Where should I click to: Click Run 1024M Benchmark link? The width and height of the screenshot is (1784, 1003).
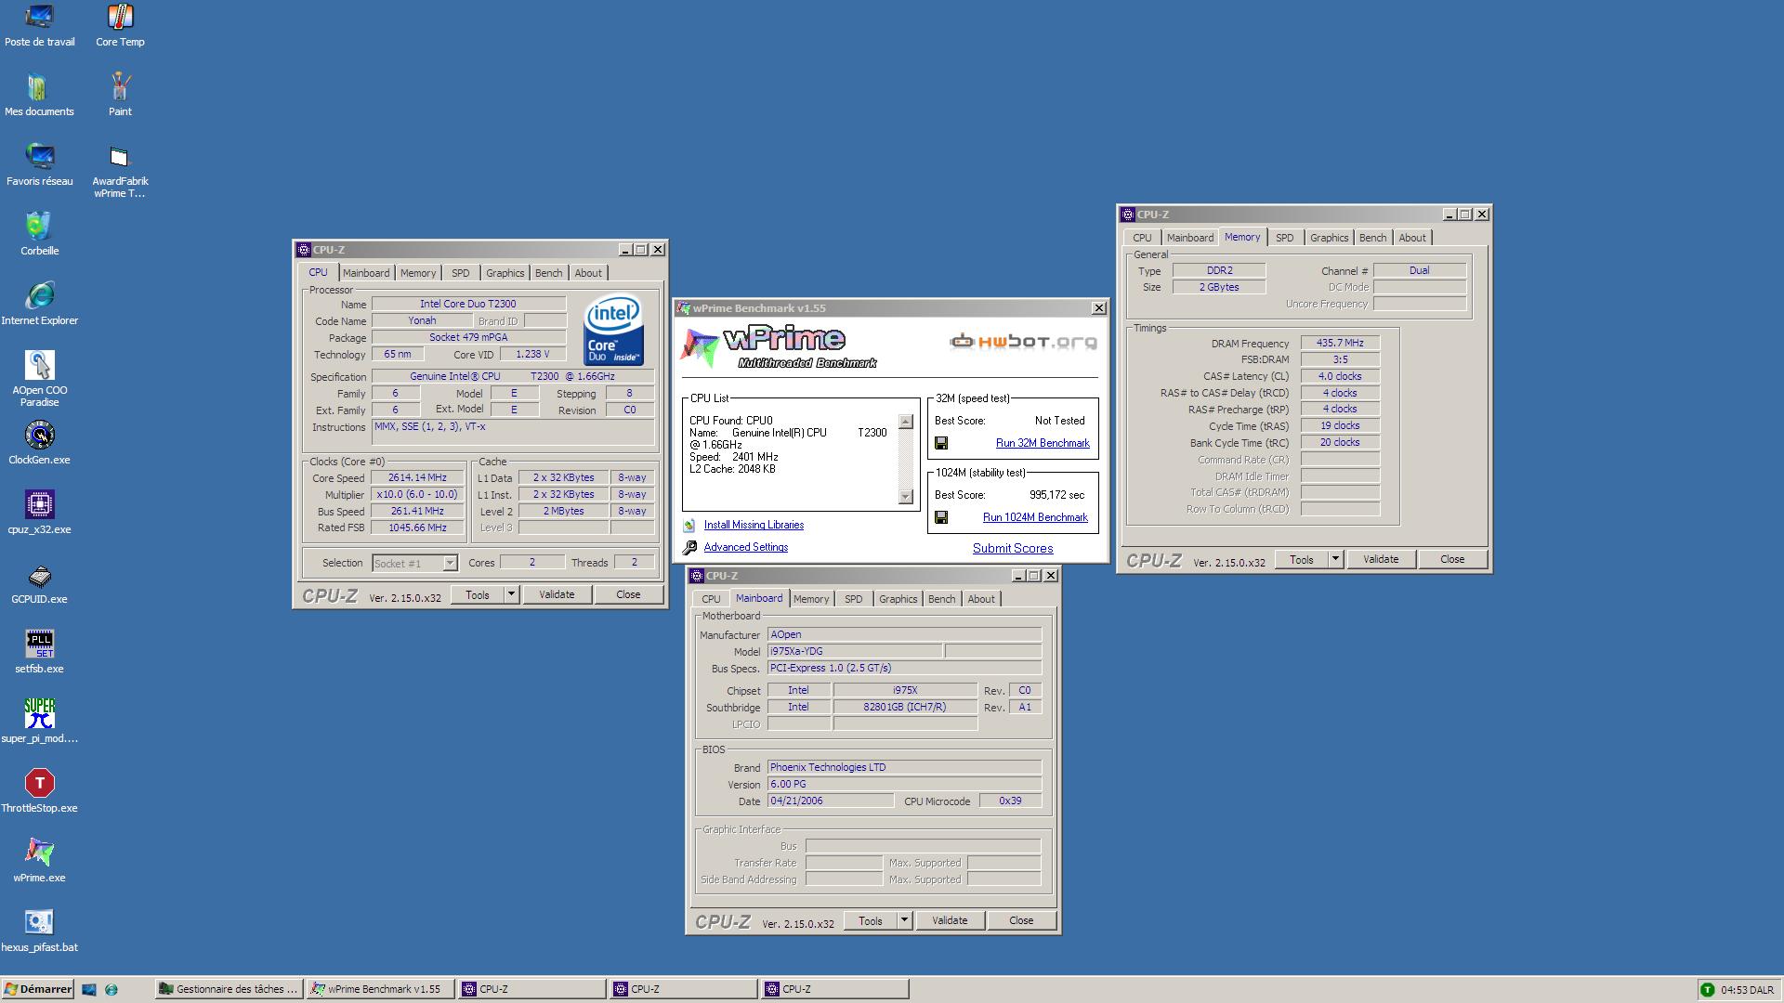tap(1035, 518)
